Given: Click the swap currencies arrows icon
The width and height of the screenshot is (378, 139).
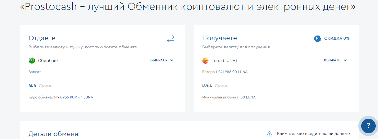Looking at the screenshot, I should point(171,39).
